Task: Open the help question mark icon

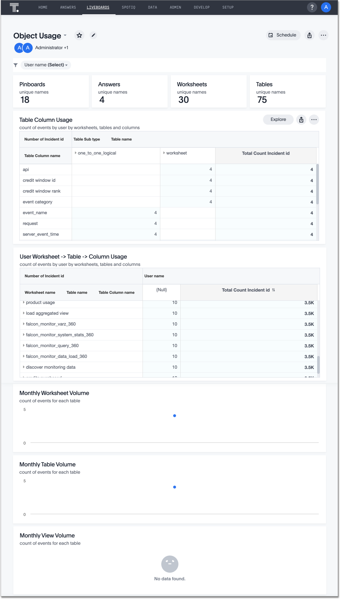Action: pyautogui.click(x=312, y=7)
